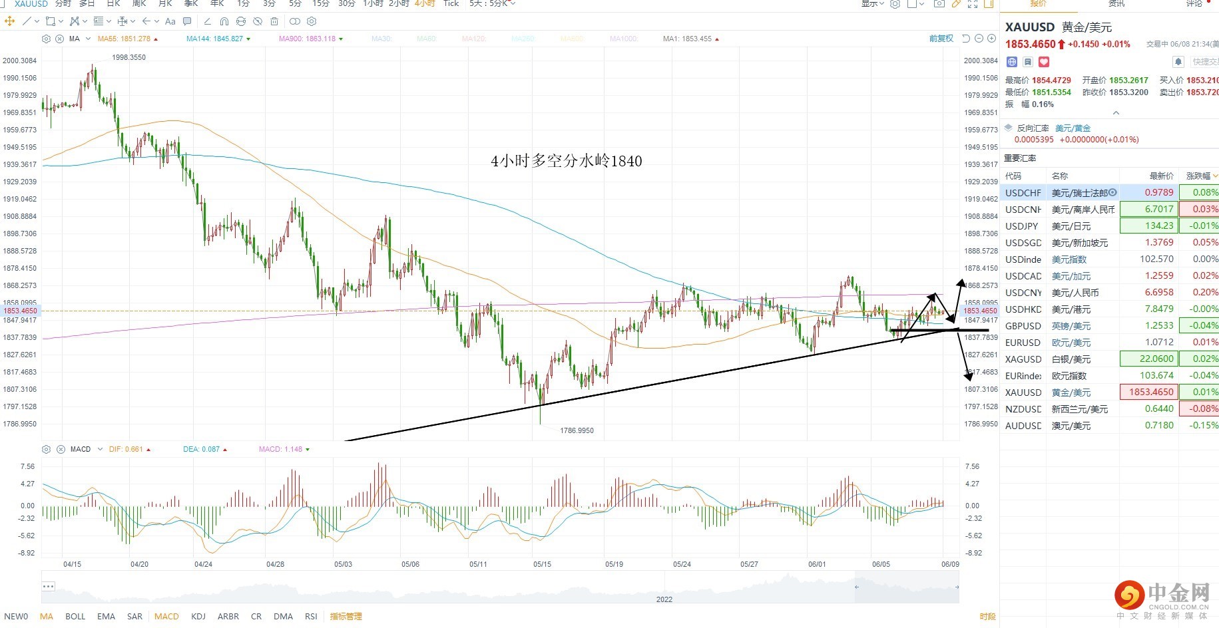Toggle the 前复权 price adjustment option

click(941, 39)
